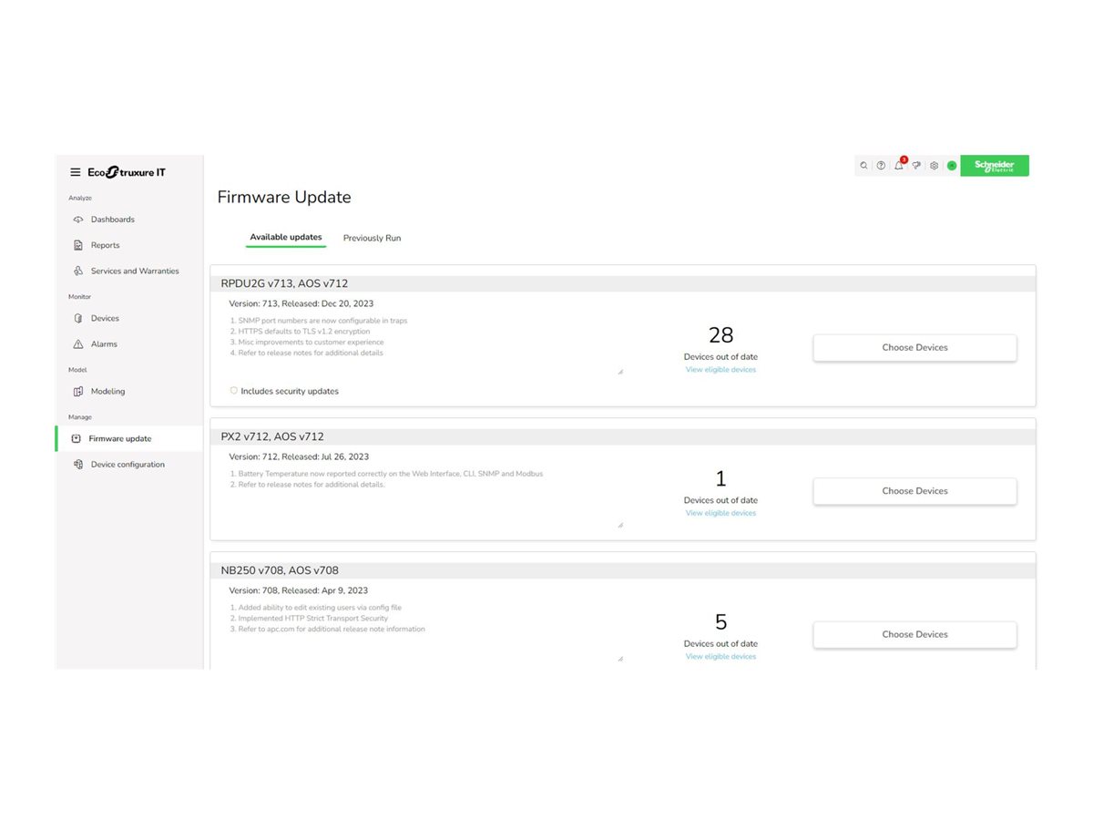Viewport: 1093px width, 820px height.
Task: Open the notifications bell icon
Action: coord(899,166)
